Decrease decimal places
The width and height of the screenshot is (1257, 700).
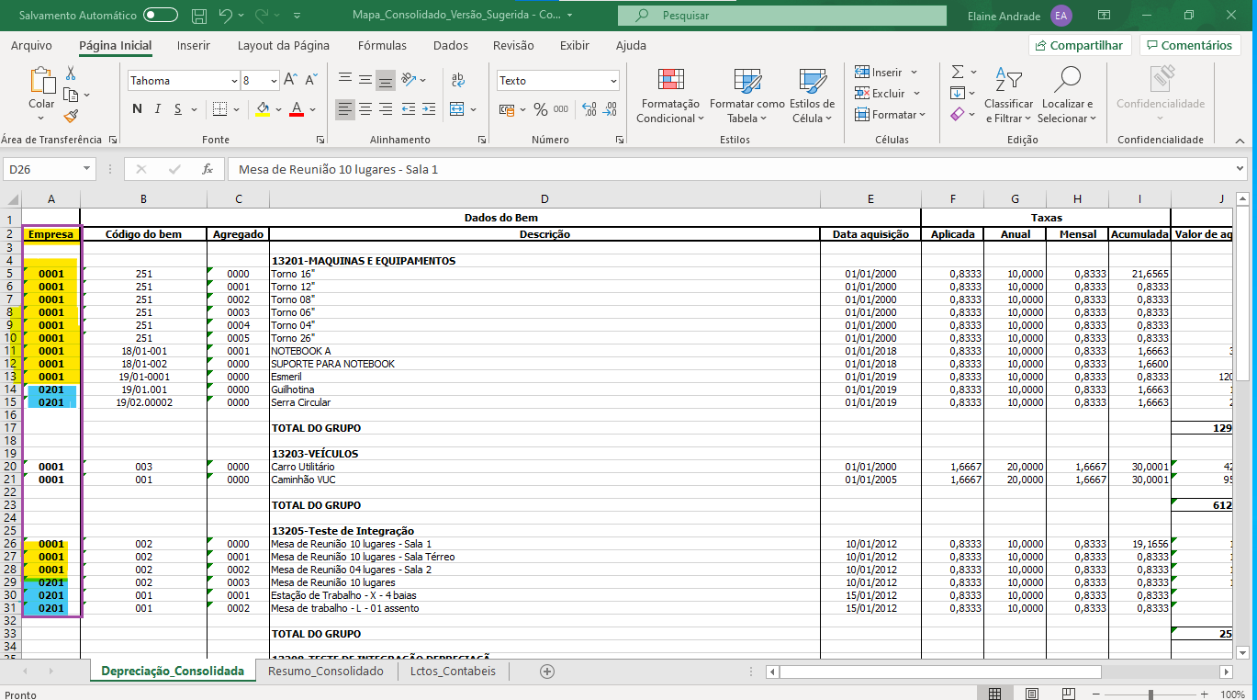click(x=609, y=109)
